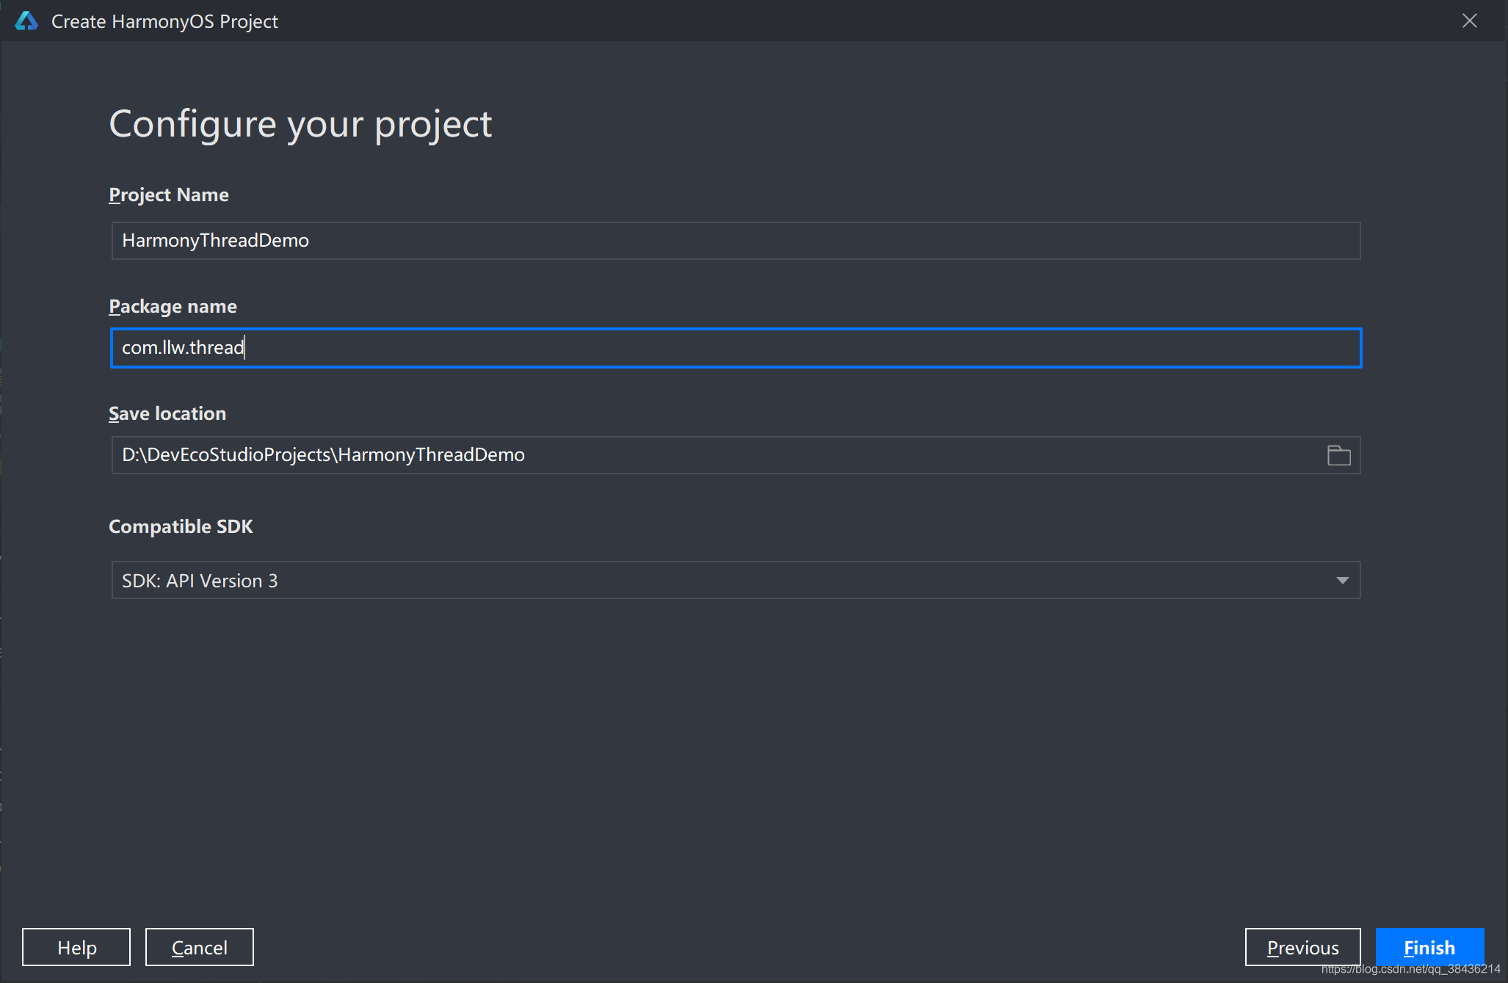Open folder browser for Save location
The width and height of the screenshot is (1508, 983).
click(x=1338, y=455)
